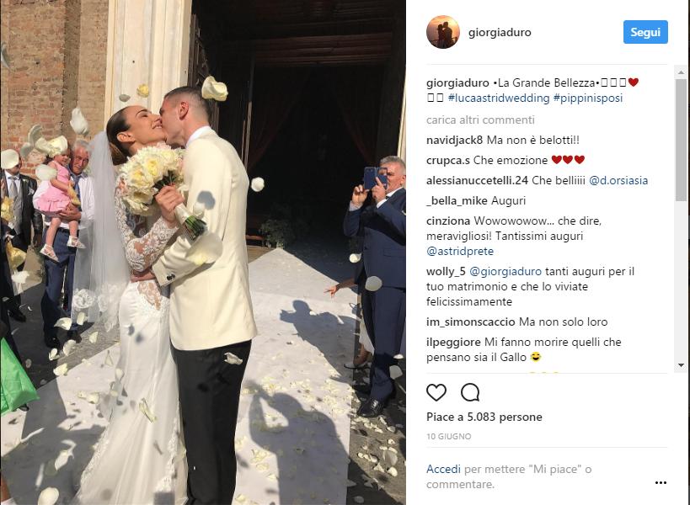Open the @giorgiaduro mention in wolly_5's comment
The image size is (690, 505).
pyautogui.click(x=505, y=271)
